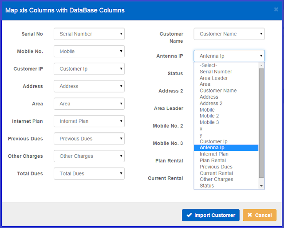Choose Other Charges in the open list
Viewport: 284px width, 228px height.
click(226, 179)
